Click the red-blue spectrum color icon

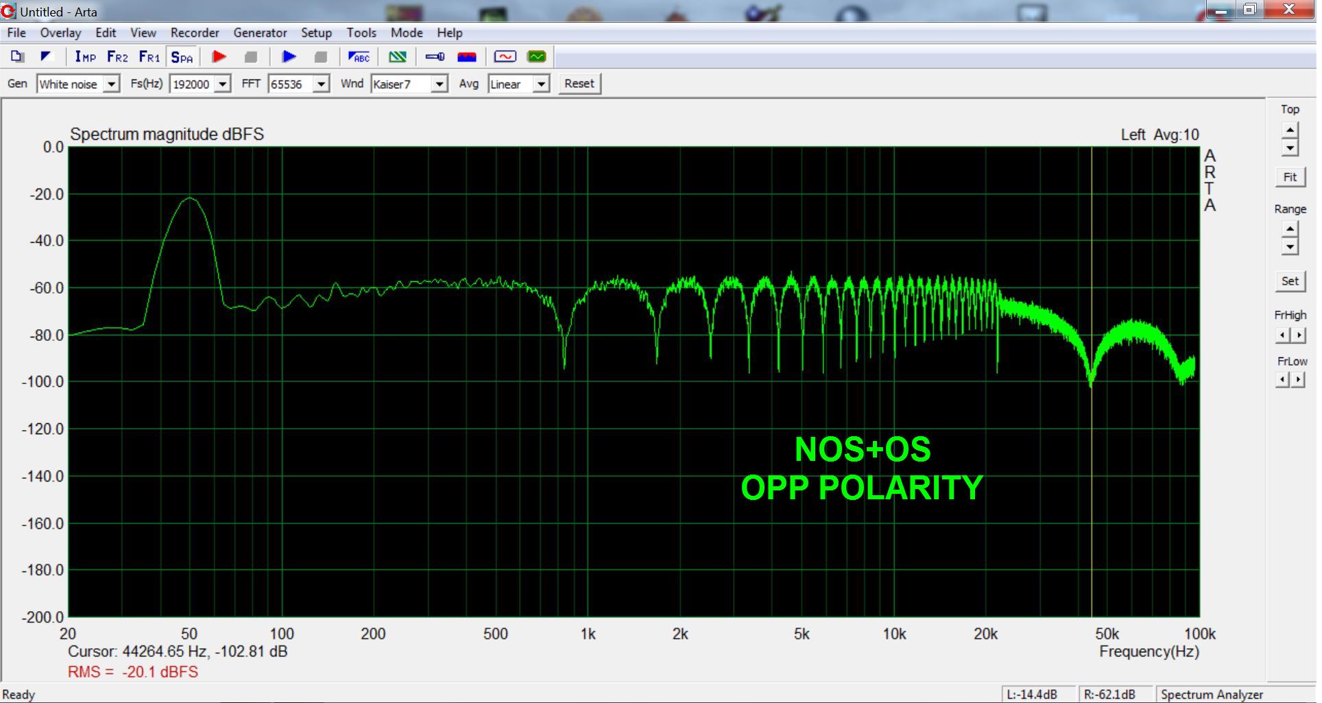(467, 57)
